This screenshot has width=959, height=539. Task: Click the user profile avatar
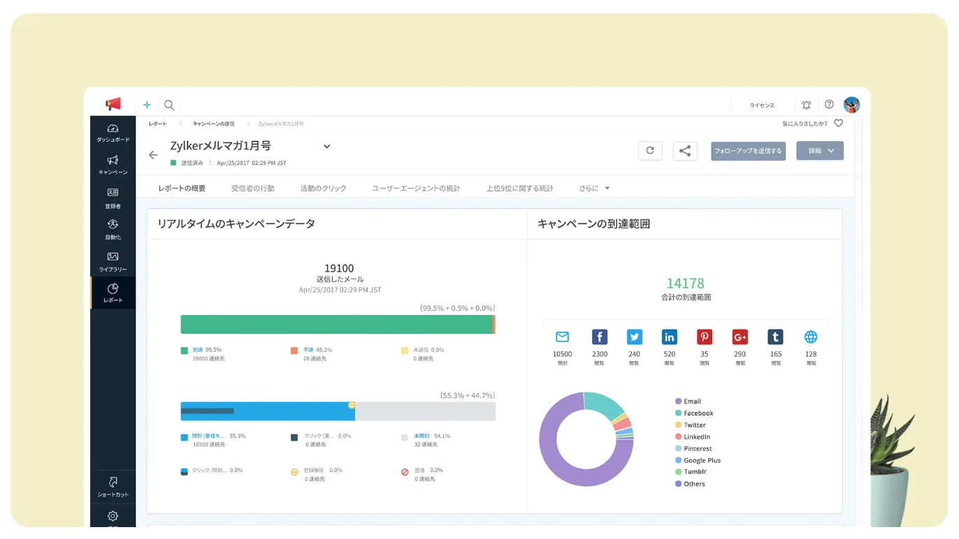(x=851, y=105)
